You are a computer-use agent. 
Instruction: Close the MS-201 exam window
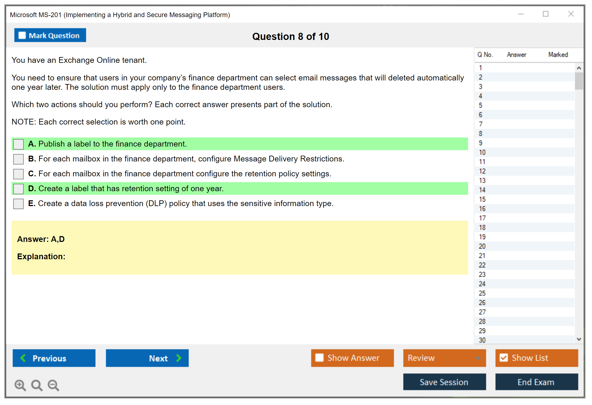coord(571,14)
